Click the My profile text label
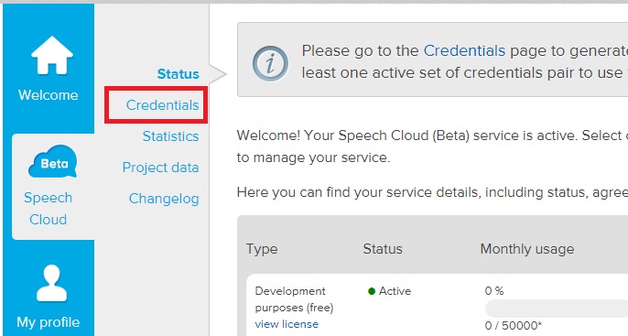The image size is (628, 336). coord(48,322)
